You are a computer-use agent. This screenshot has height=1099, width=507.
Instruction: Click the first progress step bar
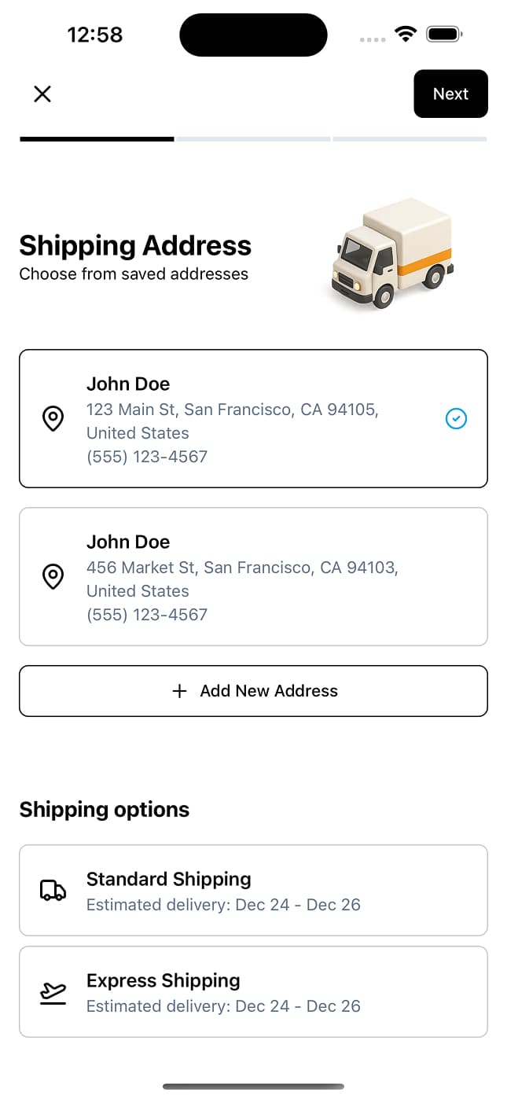(97, 139)
